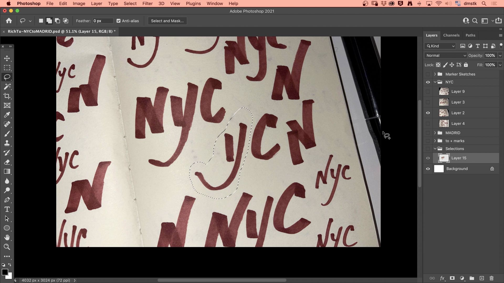Expand the MADRID group
The height and width of the screenshot is (283, 504).
coord(435,133)
